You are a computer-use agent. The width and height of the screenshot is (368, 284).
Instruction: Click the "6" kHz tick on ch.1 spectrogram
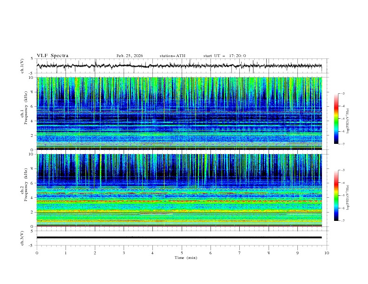[x=33, y=106]
